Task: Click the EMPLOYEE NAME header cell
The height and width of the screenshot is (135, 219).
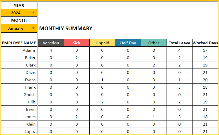Action: pyautogui.click(x=19, y=43)
